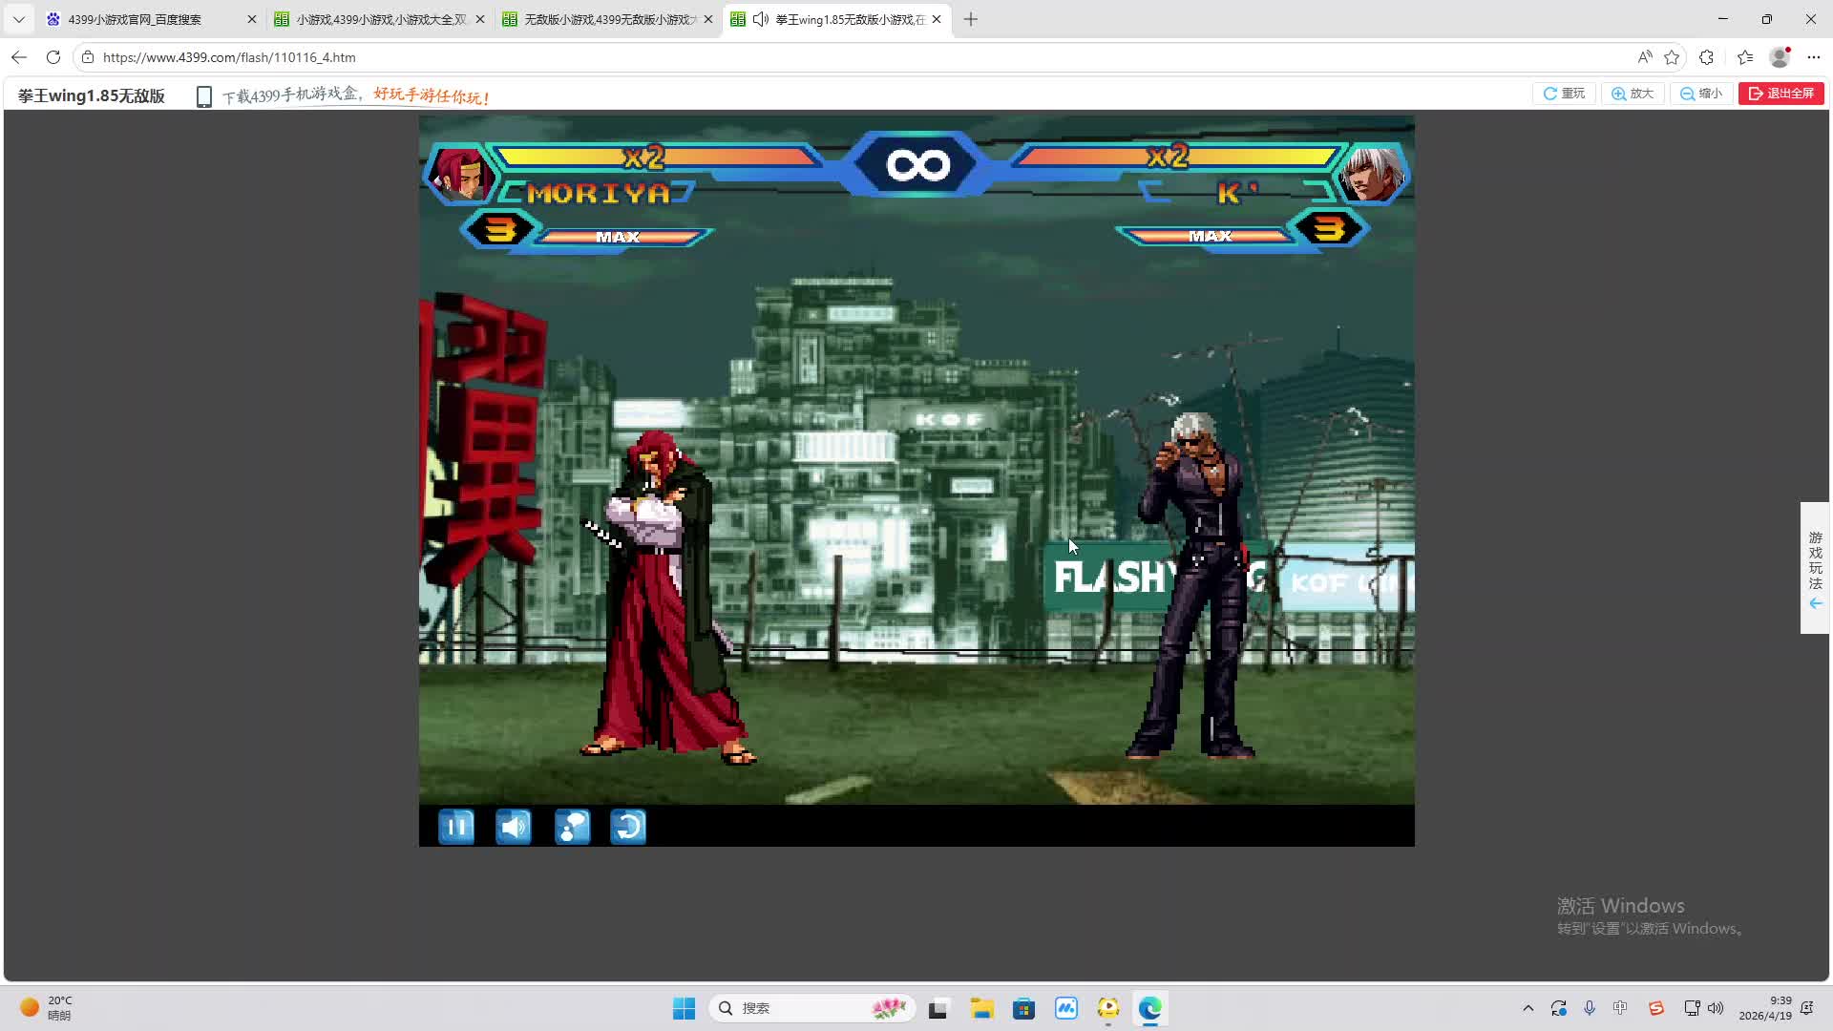
Task: Close the 小游戏,4399小游戏 tab
Action: (480, 19)
